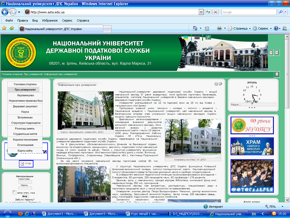Click Головна сторінка in the breadcrumb

click(x=12, y=74)
